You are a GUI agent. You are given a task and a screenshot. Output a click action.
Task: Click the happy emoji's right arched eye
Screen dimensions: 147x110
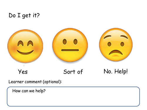pos(30,43)
